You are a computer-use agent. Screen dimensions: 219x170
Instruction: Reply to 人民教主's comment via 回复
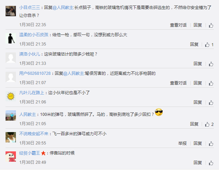(x=194, y=124)
